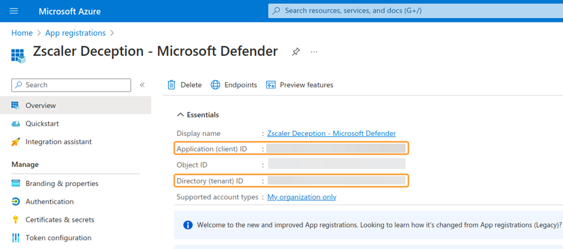Click the Object ID label
This screenshot has width=563, height=249.
click(x=192, y=165)
